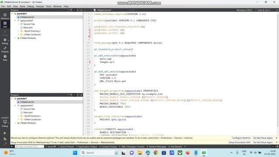Close the upper Projects panel
The width and height of the screenshot is (279, 157).
tap(82, 10)
